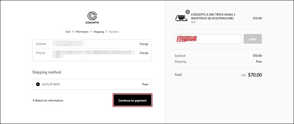This screenshot has height=124, width=294.
Task: Click the US FLAT RATE shipping option row
Action: [x=92, y=84]
